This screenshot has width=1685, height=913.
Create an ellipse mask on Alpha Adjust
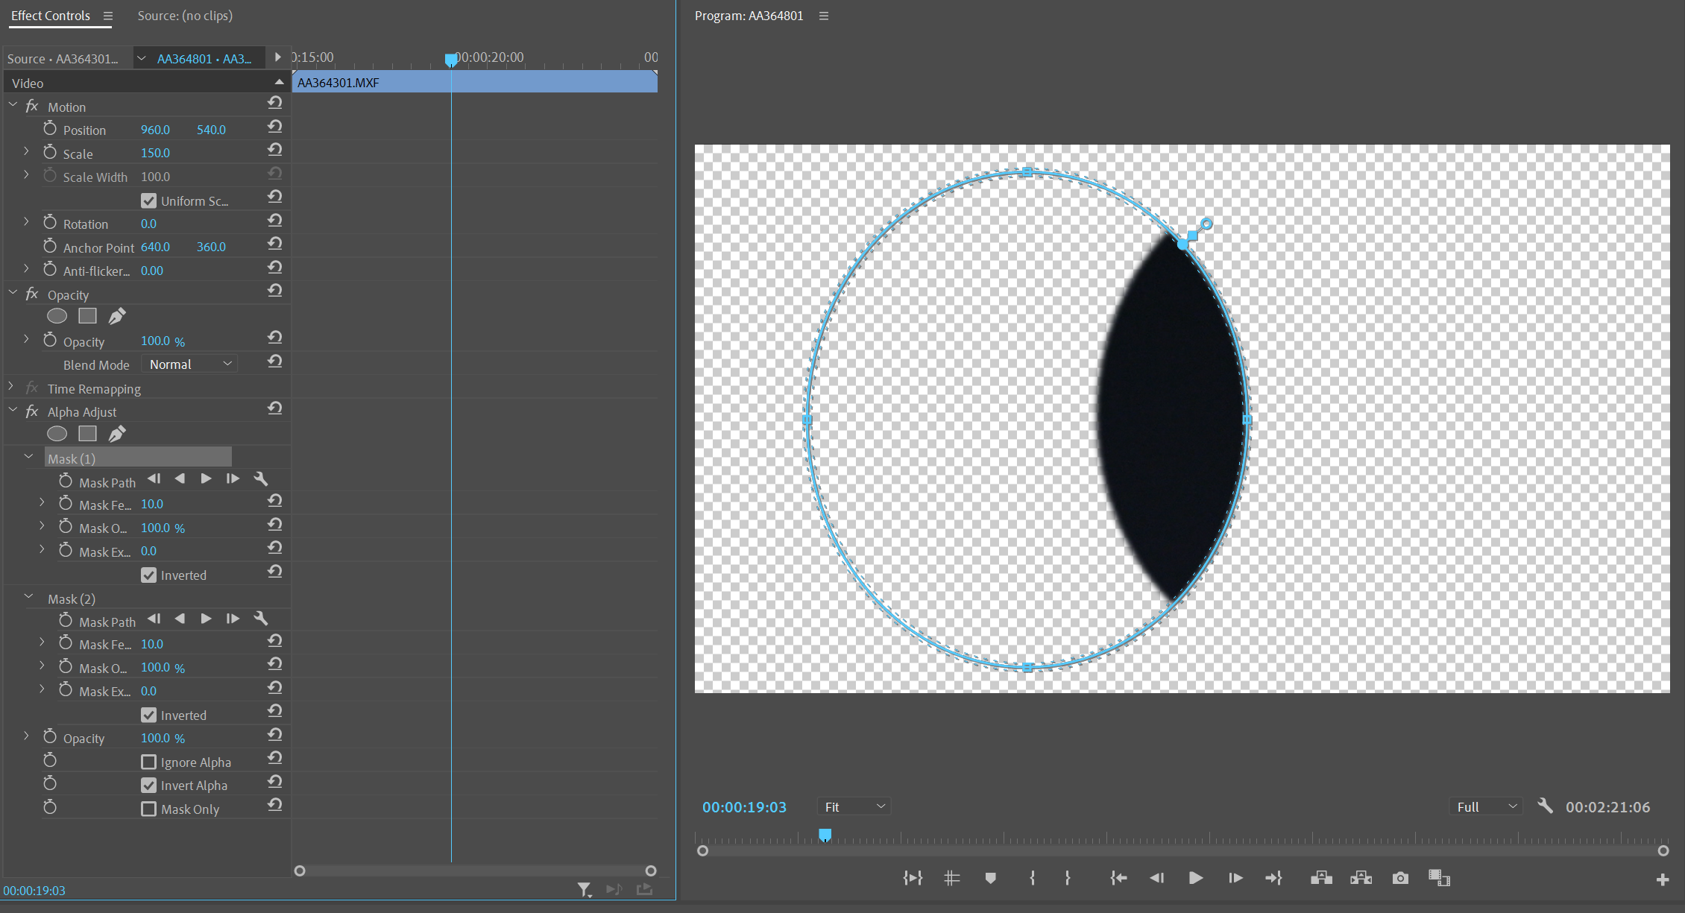tap(57, 433)
